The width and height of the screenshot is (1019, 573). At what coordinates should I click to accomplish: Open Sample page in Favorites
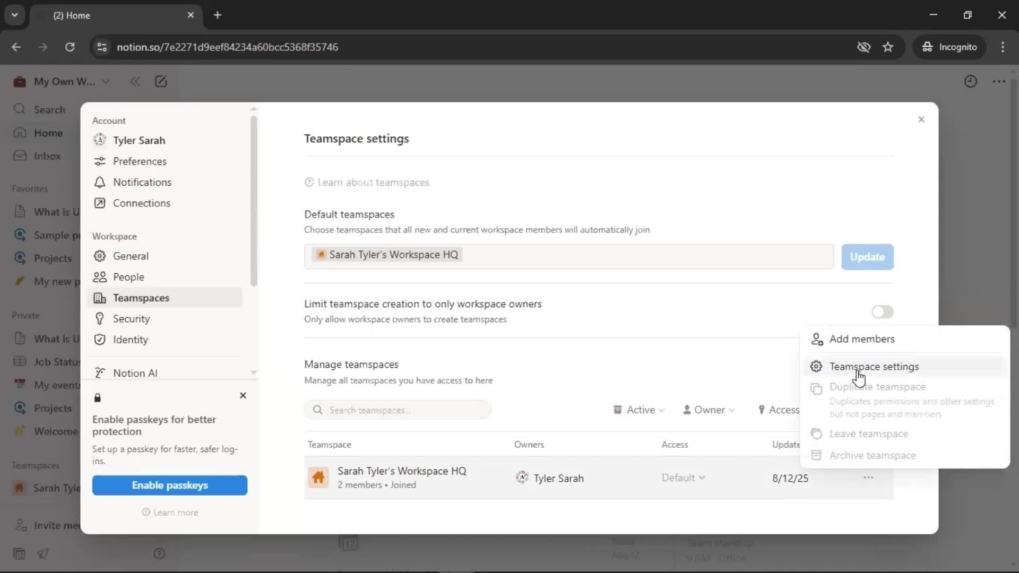47,235
